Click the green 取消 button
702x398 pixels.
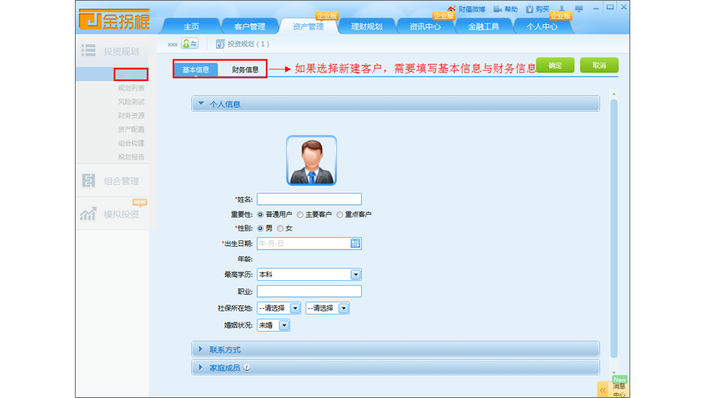598,66
